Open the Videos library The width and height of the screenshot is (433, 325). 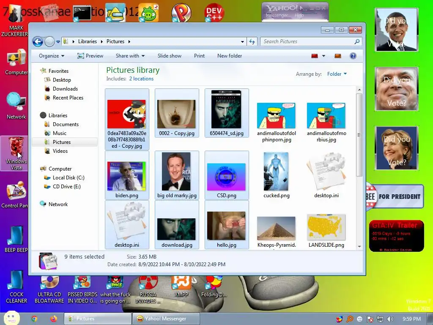[60, 151]
